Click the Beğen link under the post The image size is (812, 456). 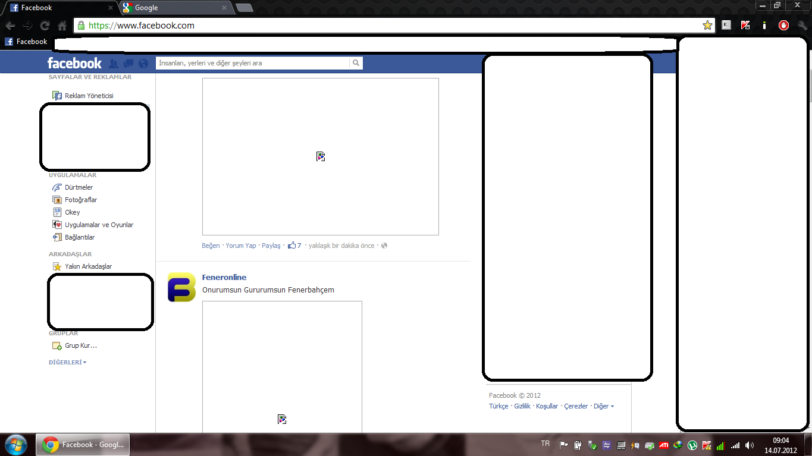point(211,246)
